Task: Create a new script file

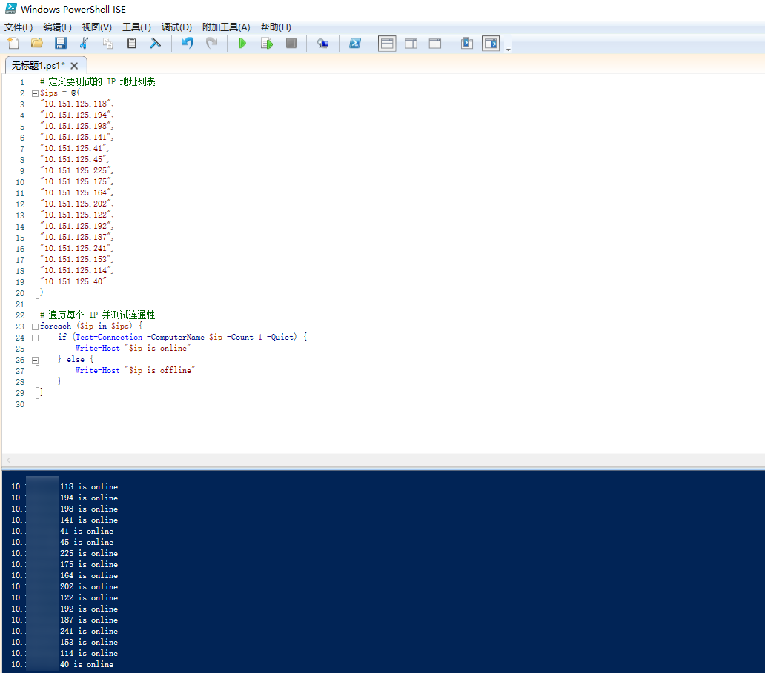Action: coord(13,44)
